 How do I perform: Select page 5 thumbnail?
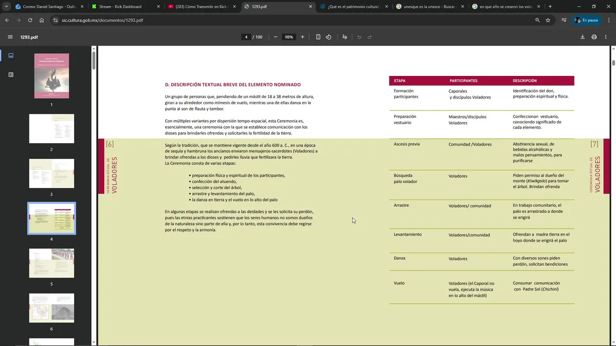point(51,263)
